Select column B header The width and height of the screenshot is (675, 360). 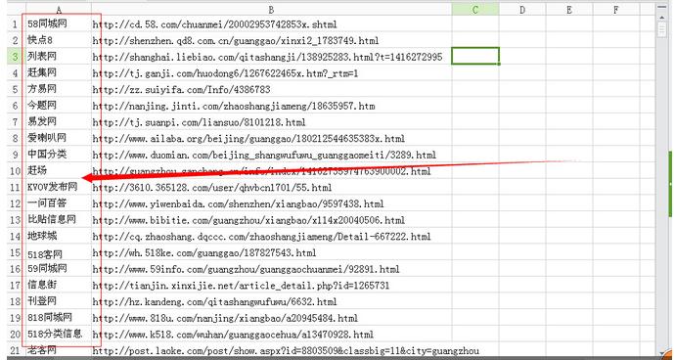[x=272, y=10]
